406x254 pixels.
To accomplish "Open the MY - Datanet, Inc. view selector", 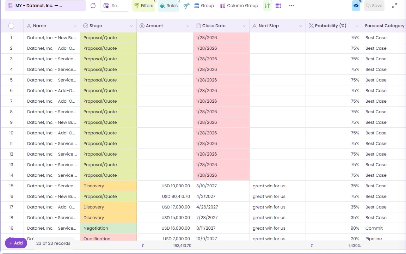I will (x=45, y=6).
